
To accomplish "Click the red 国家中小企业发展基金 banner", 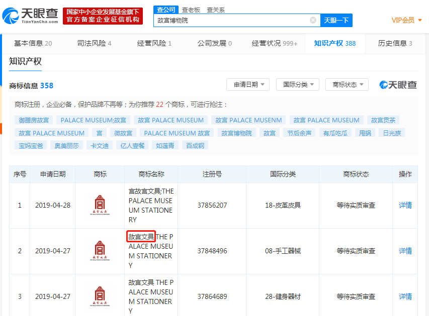I will tap(103, 16).
